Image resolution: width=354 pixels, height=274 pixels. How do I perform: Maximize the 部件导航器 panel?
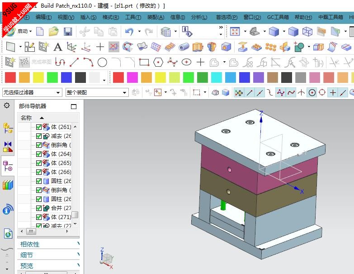point(74,106)
